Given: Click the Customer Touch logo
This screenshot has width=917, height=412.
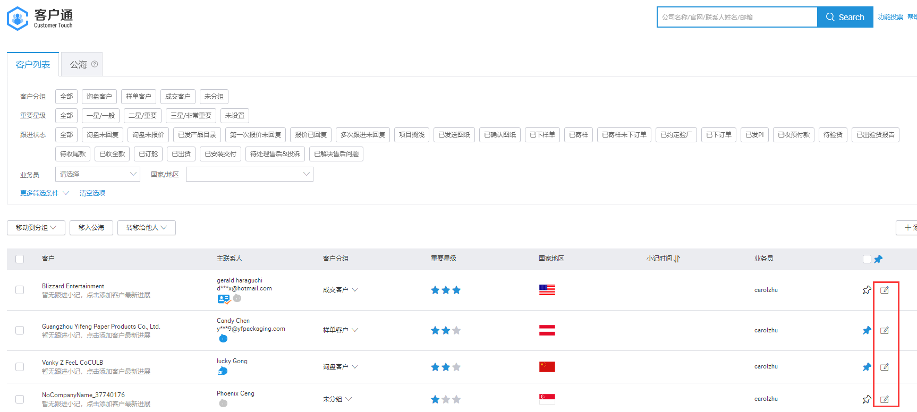Looking at the screenshot, I should [x=40, y=19].
